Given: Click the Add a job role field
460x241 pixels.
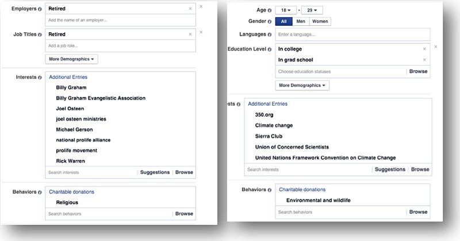Looking at the screenshot, I should pyautogui.click(x=120, y=46).
